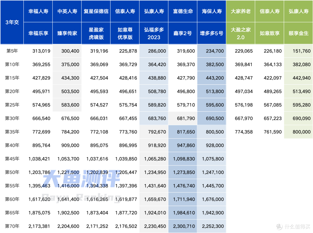Select the 鑫享2号 product cell

(x=183, y=33)
